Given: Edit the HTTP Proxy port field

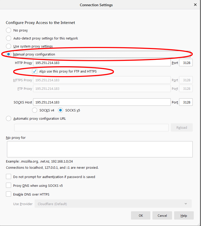Looking at the screenshot, I should coord(186,63).
